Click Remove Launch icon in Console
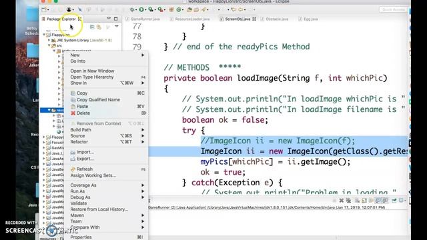 pyautogui.click(x=341, y=201)
